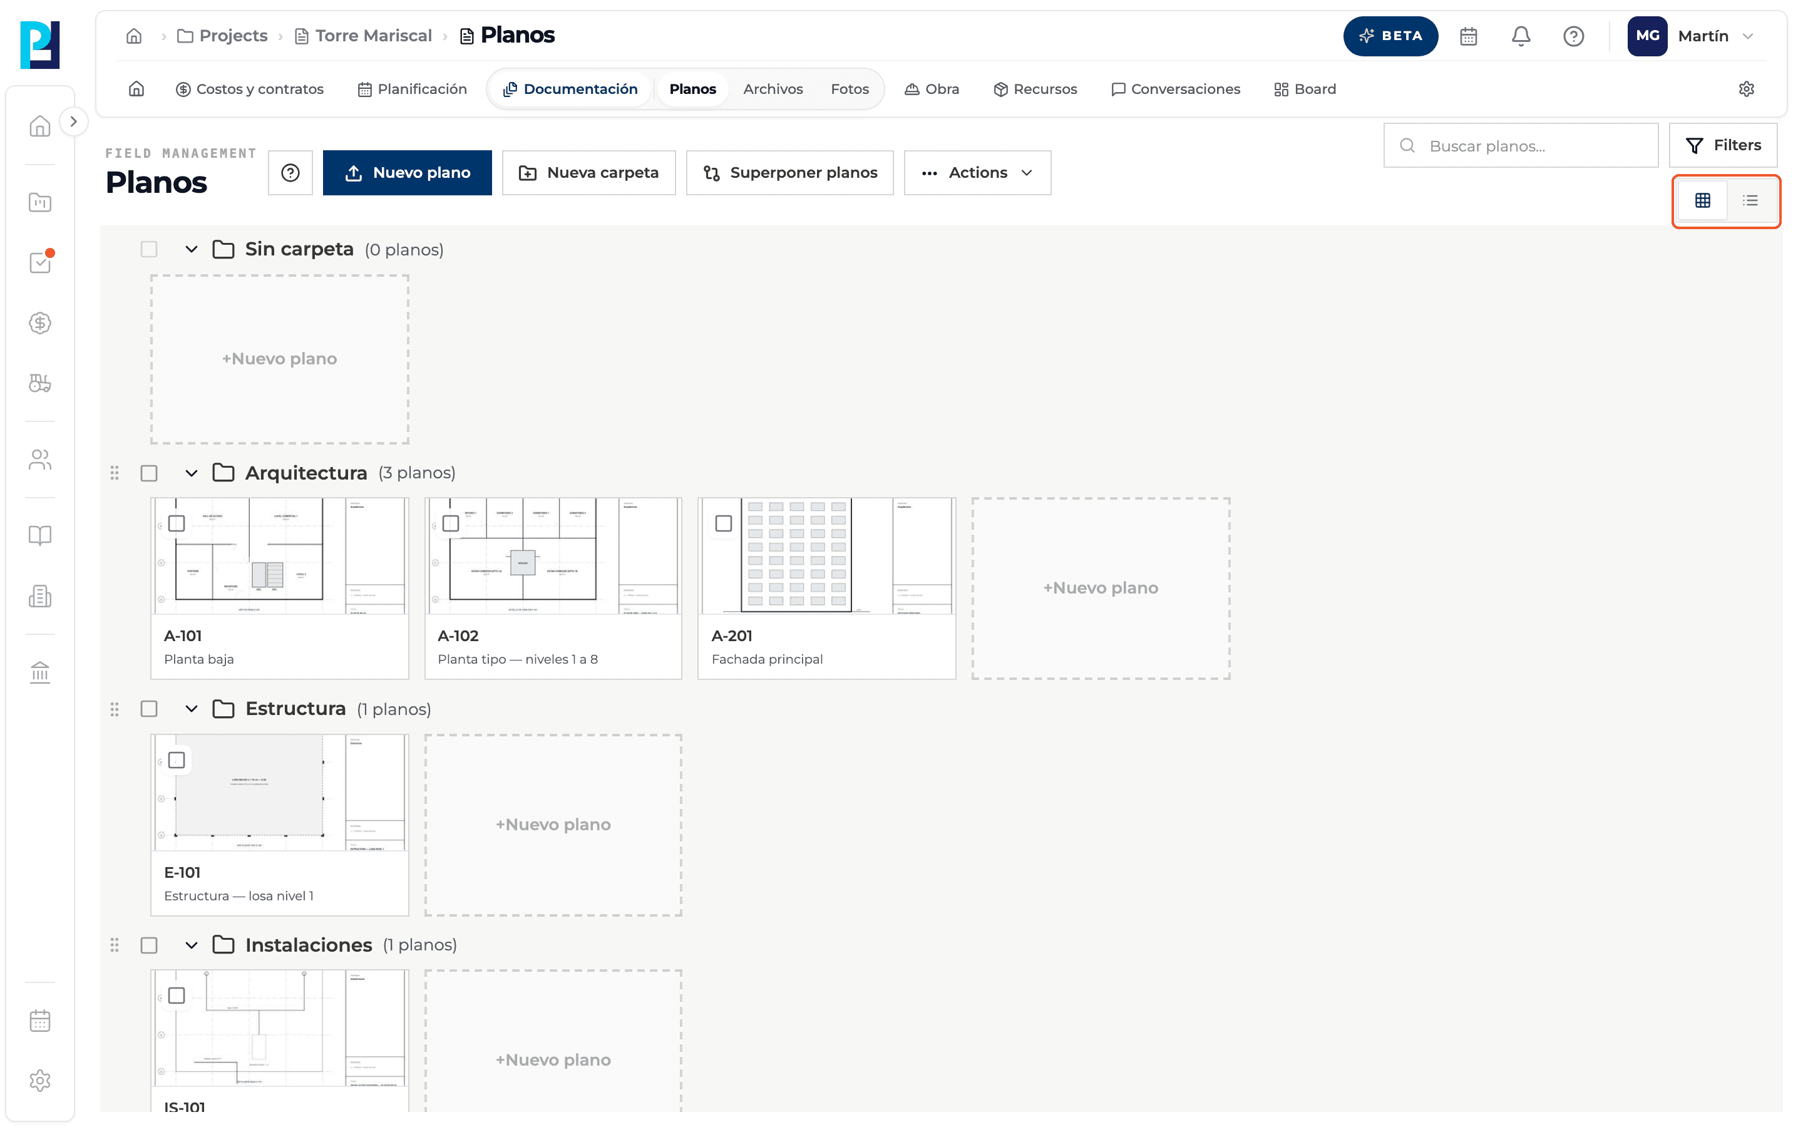The image size is (1803, 1127).
Task: Open people contacts icon in sidebar
Action: click(40, 460)
